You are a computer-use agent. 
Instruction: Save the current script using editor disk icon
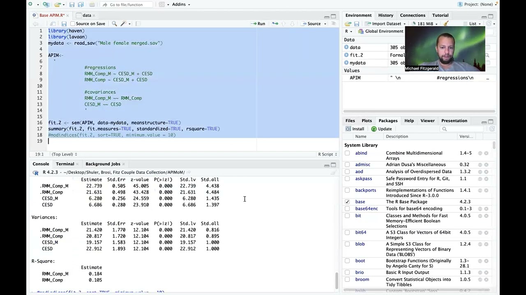[x=64, y=24]
